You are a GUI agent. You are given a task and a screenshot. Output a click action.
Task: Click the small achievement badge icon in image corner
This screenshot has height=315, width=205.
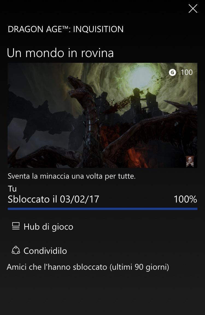click(190, 161)
